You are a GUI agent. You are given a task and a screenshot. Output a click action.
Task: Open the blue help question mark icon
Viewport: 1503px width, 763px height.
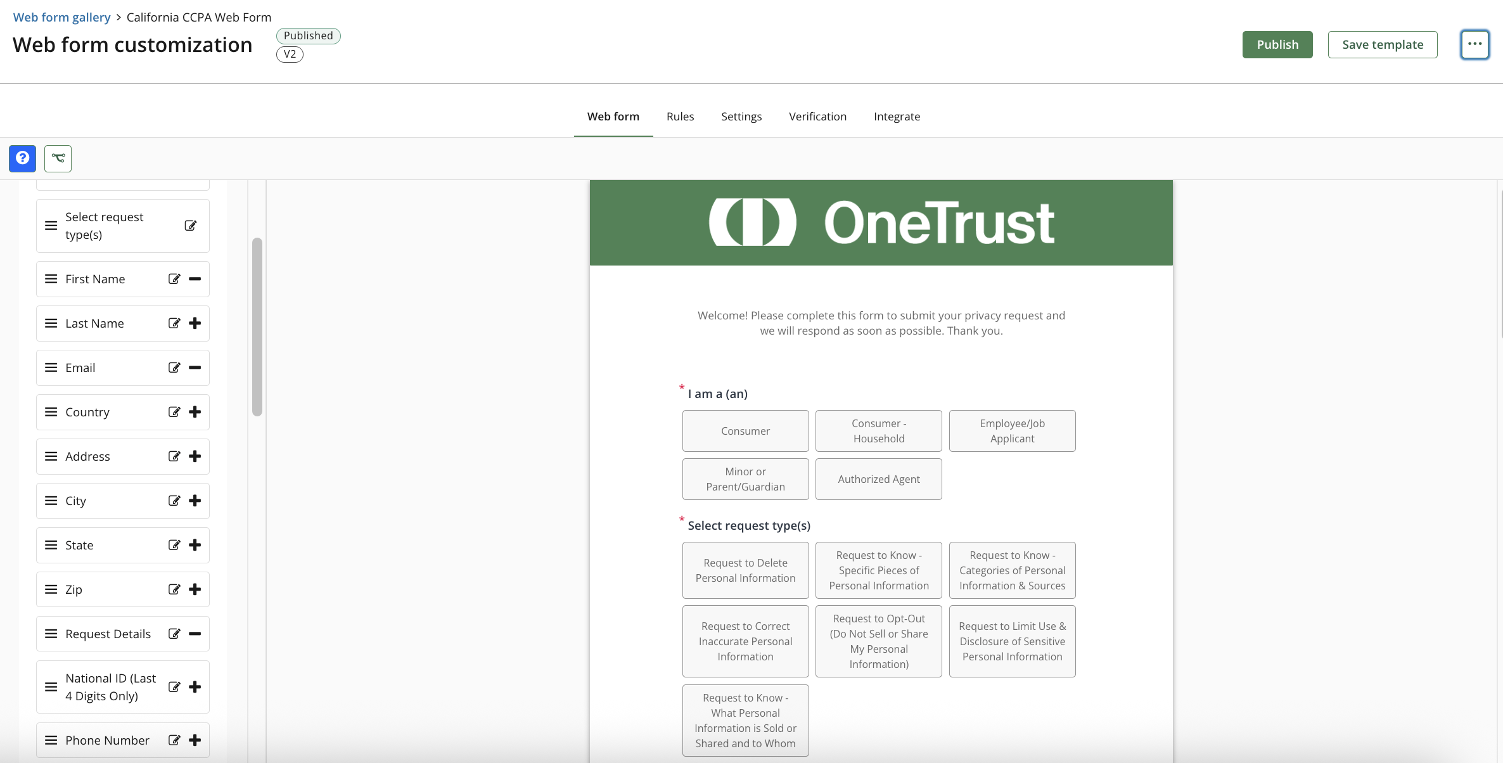point(22,158)
